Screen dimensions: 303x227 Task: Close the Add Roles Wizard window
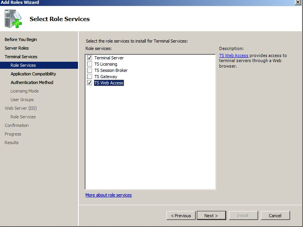click(x=298, y=2)
